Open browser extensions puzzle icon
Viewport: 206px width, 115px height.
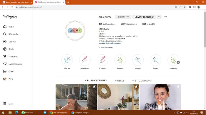[x=190, y=7]
